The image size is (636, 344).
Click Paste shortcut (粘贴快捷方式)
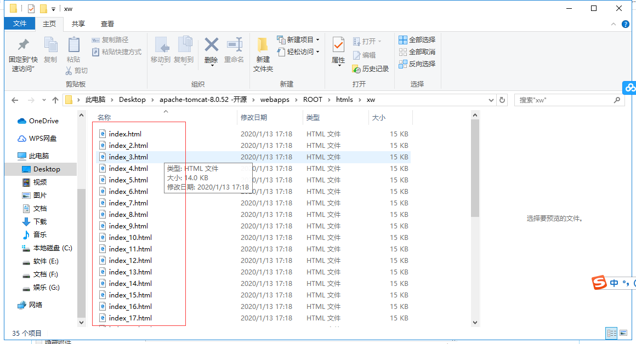(116, 52)
